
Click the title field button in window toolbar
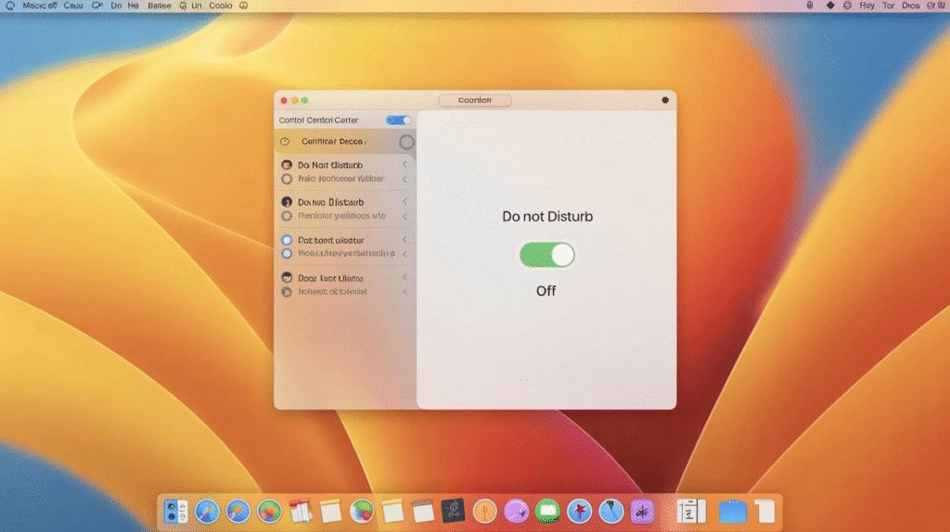pyautogui.click(x=474, y=100)
